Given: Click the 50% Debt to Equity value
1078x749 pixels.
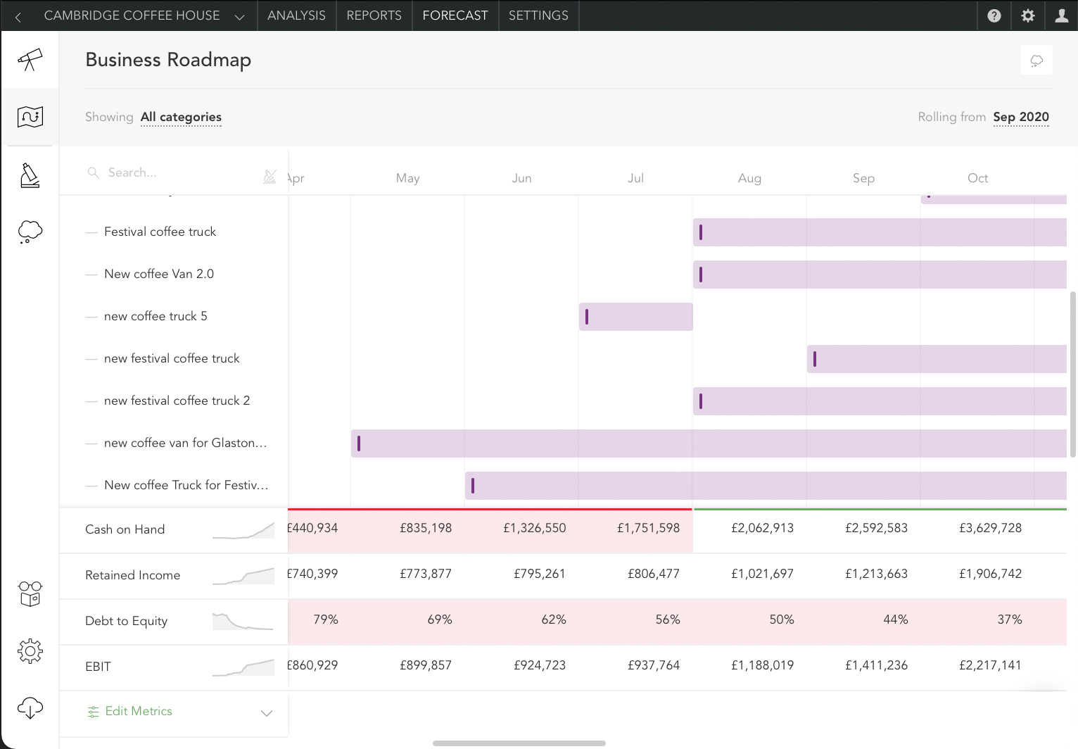Looking at the screenshot, I should (x=781, y=619).
